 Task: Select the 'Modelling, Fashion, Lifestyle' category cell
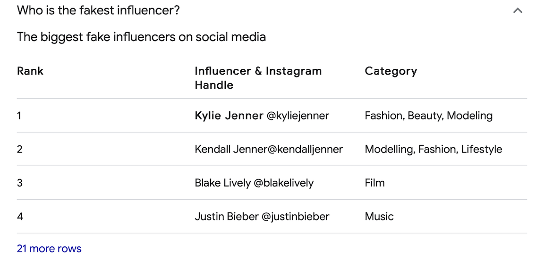click(433, 150)
